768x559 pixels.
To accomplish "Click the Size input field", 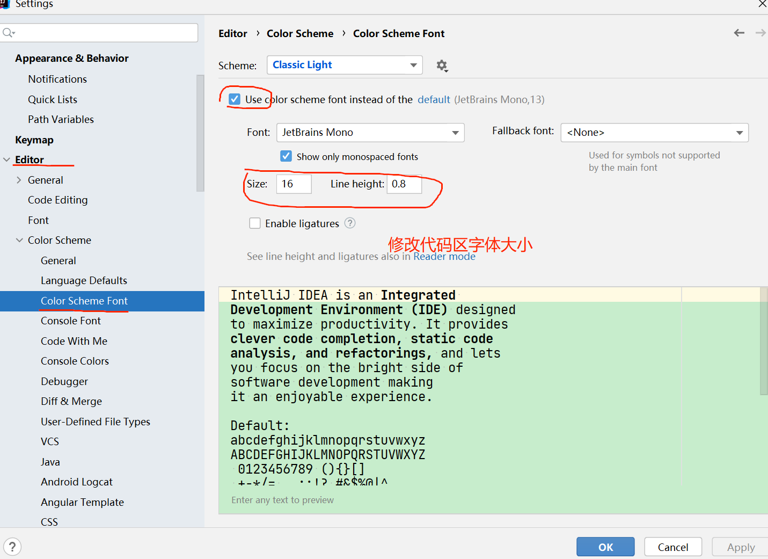I will [294, 184].
